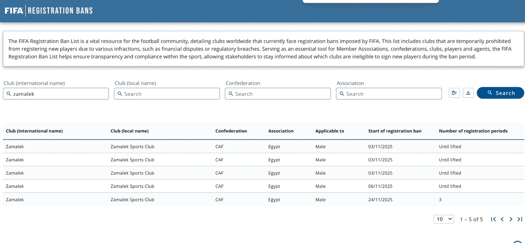The width and height of the screenshot is (525, 243).
Task: Click the FIFA logo in header
Action: click(14, 11)
